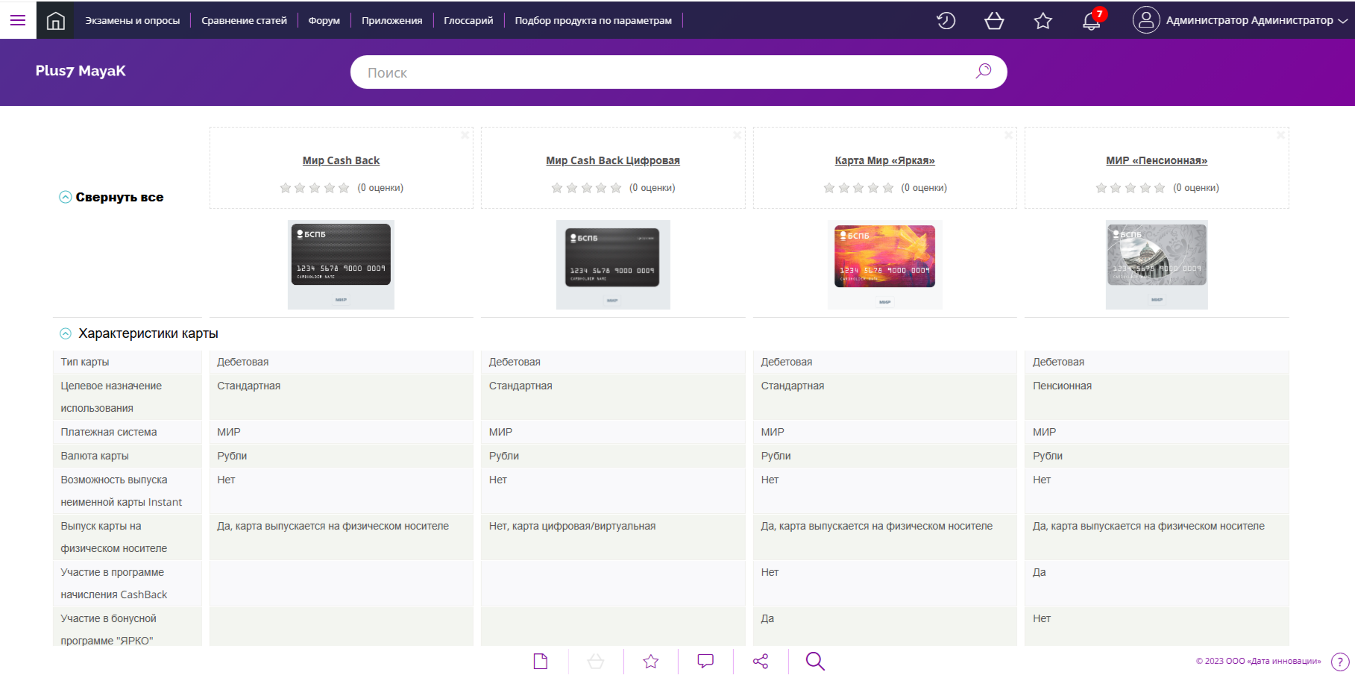
Task: Open the hamburger menu
Action: click(18, 20)
